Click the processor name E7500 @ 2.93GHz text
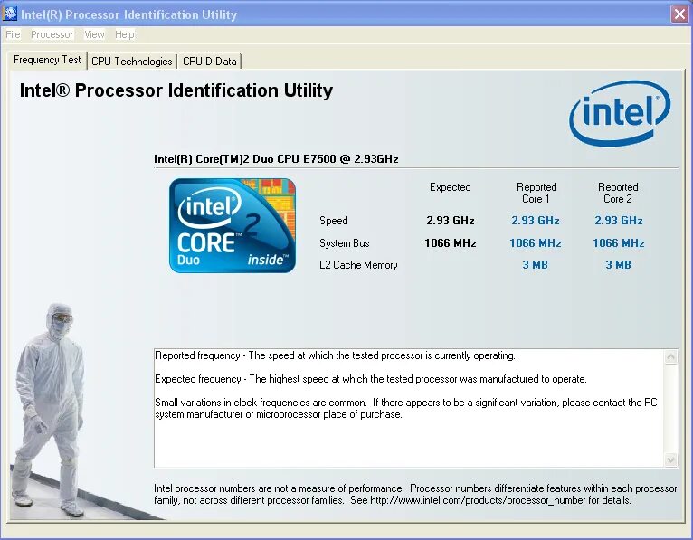 276,158
